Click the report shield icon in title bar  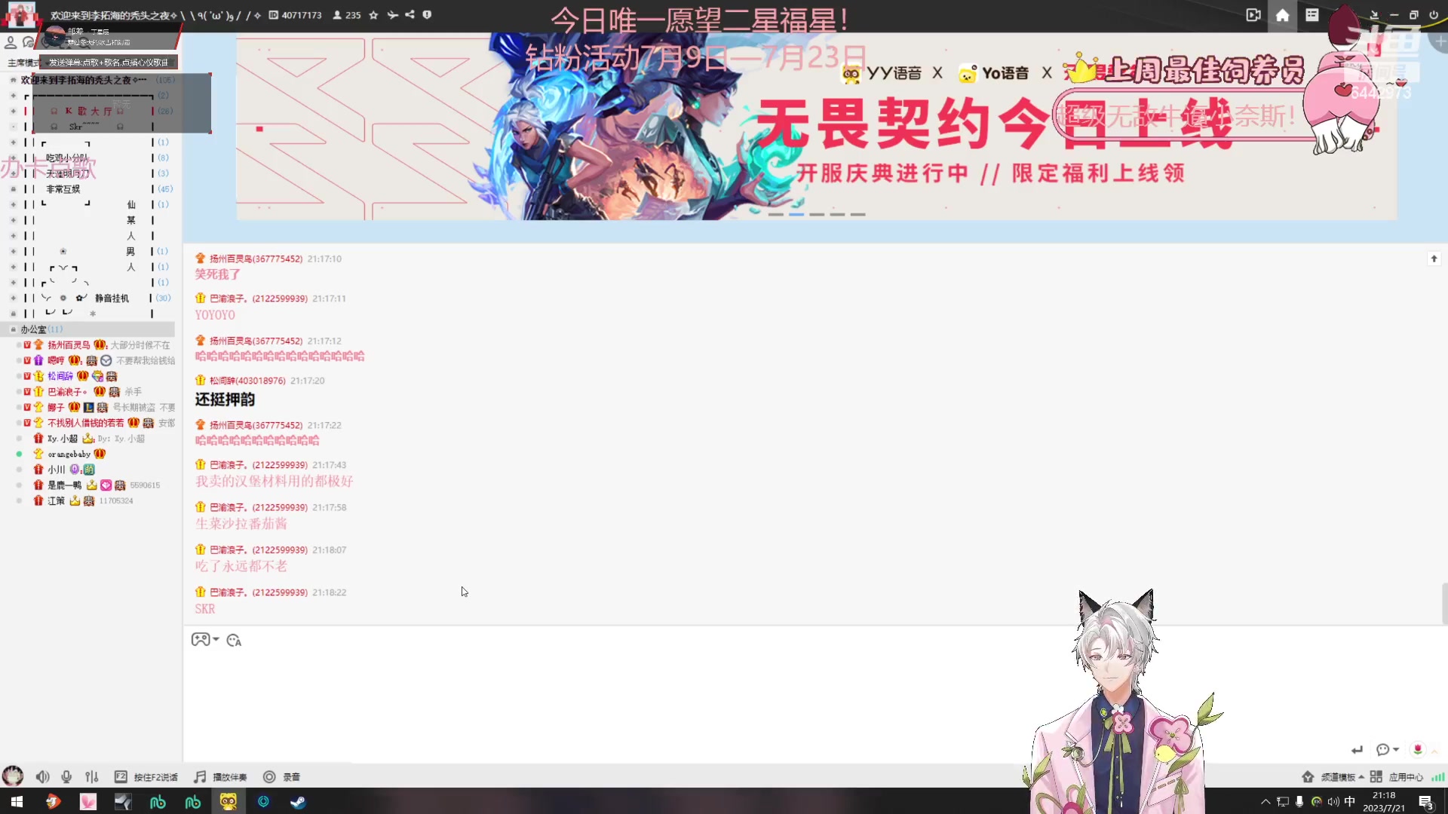[x=427, y=15]
